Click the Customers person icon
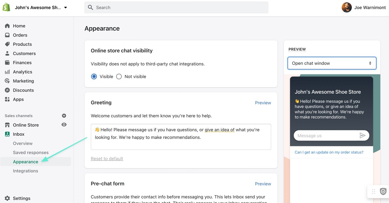Image resolution: width=389 pixels, height=203 pixels. coord(7,53)
